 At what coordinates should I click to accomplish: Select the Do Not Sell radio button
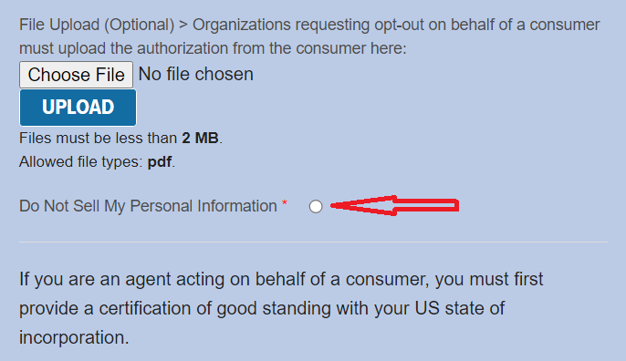point(316,206)
